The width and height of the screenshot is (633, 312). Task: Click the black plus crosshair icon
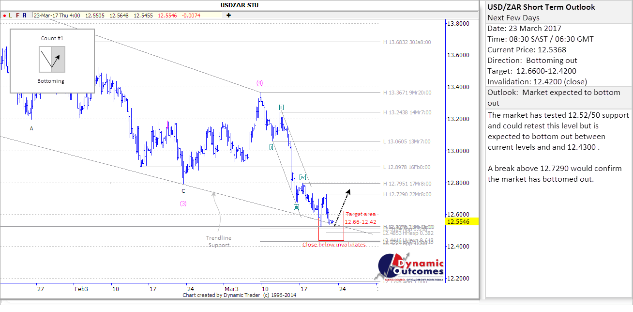(228, 16)
